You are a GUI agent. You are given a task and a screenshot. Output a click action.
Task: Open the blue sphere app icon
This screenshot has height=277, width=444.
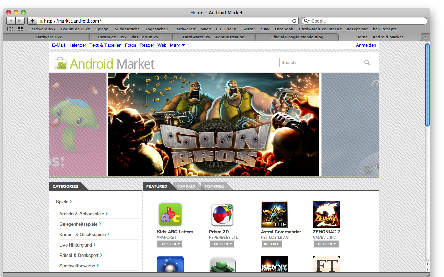click(170, 265)
